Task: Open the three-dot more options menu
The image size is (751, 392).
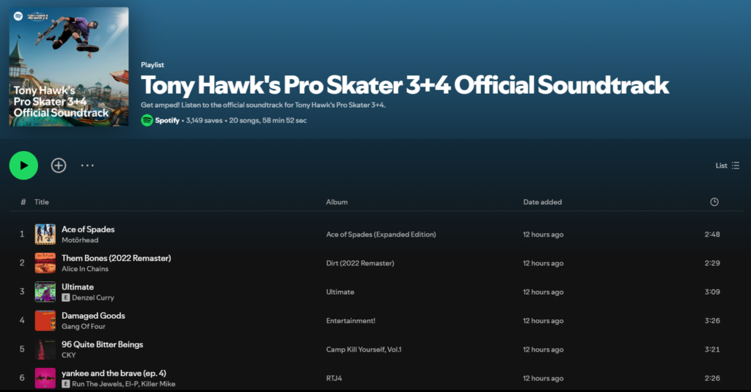Action: (87, 166)
